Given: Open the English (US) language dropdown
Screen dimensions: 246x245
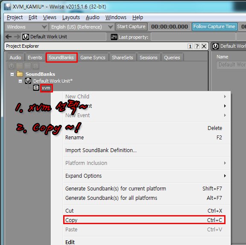Looking at the screenshot, I should 81,27.
